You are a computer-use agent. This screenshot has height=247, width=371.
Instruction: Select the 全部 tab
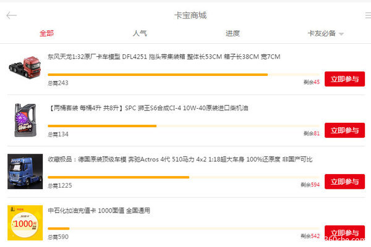(x=46, y=33)
